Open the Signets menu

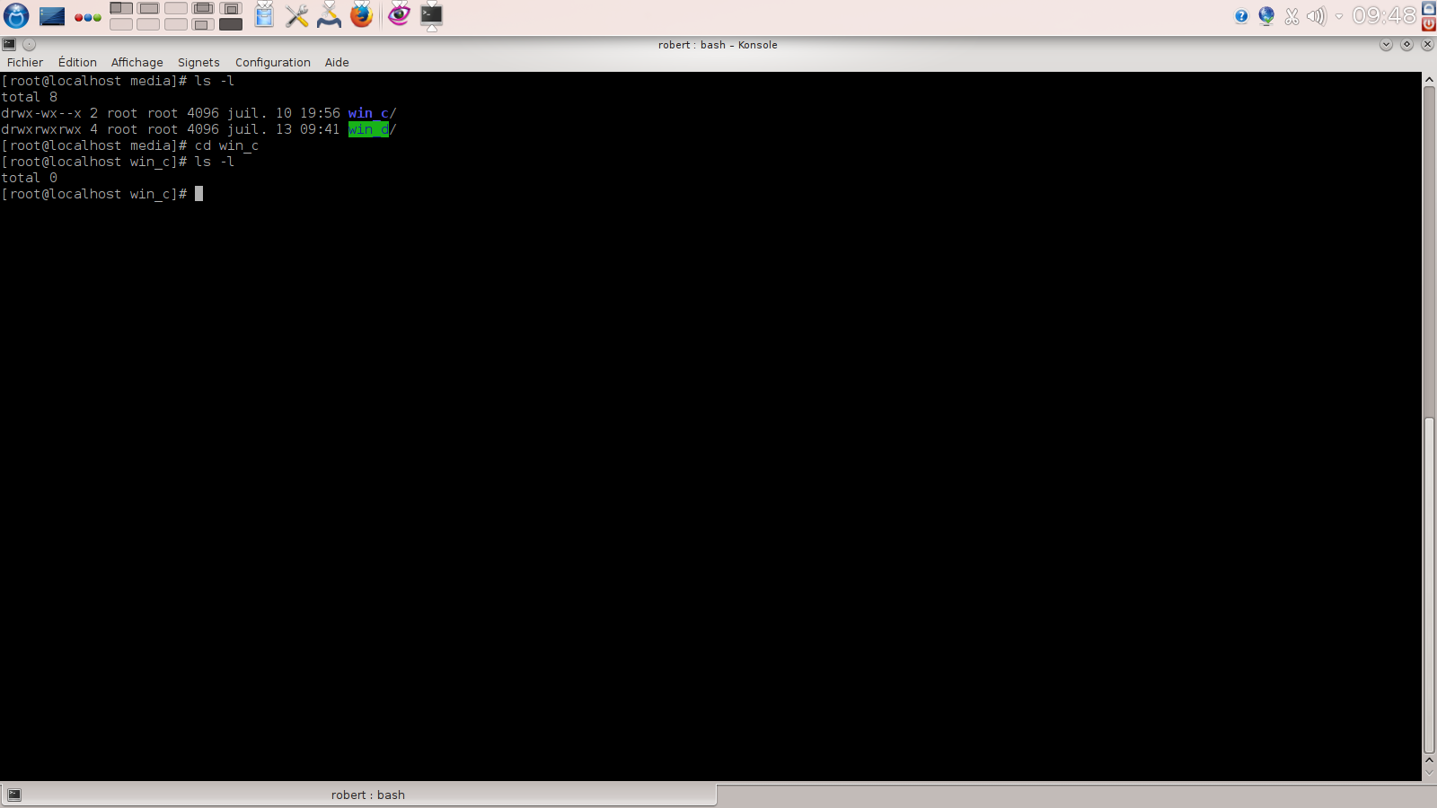[198, 62]
